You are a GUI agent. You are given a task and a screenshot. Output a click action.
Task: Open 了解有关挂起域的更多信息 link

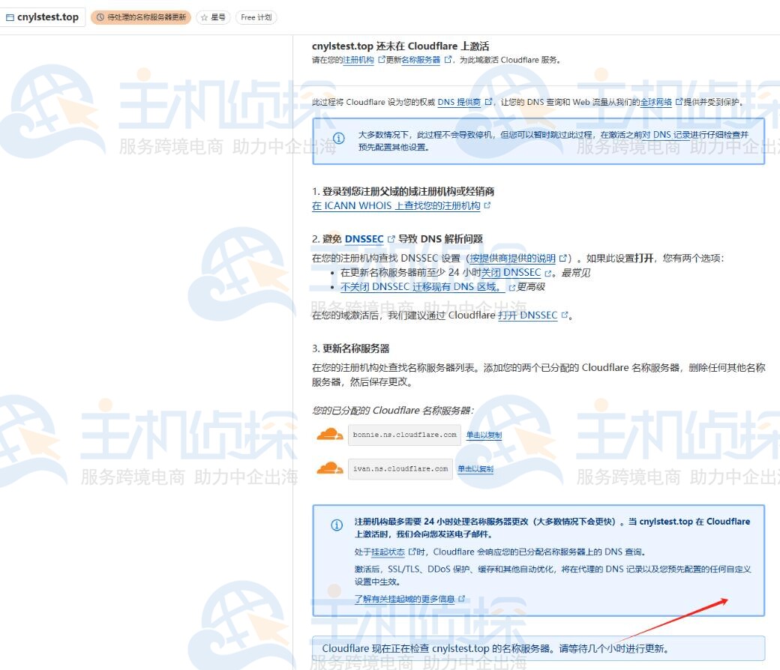pyautogui.click(x=404, y=599)
